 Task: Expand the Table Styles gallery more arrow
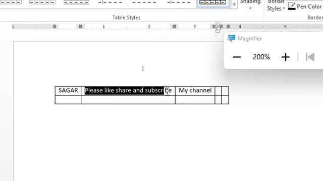[234, 5]
